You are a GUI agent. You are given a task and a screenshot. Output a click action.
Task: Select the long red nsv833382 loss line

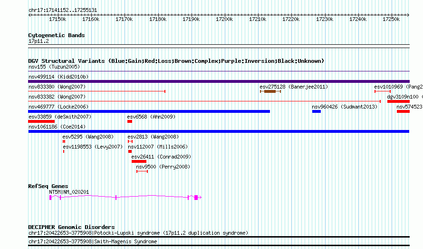click(x=204, y=101)
